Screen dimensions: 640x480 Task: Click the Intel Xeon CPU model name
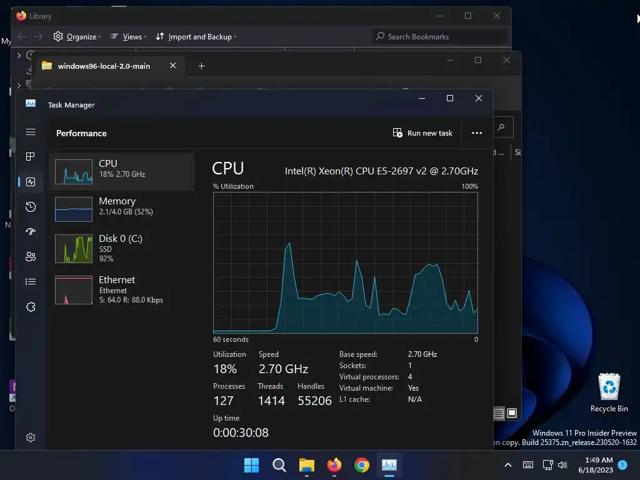click(381, 171)
